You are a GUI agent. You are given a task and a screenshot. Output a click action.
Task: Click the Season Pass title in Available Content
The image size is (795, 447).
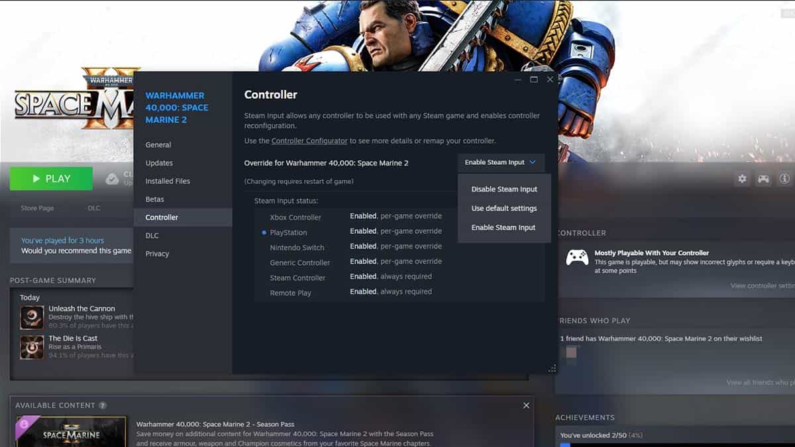click(x=215, y=424)
